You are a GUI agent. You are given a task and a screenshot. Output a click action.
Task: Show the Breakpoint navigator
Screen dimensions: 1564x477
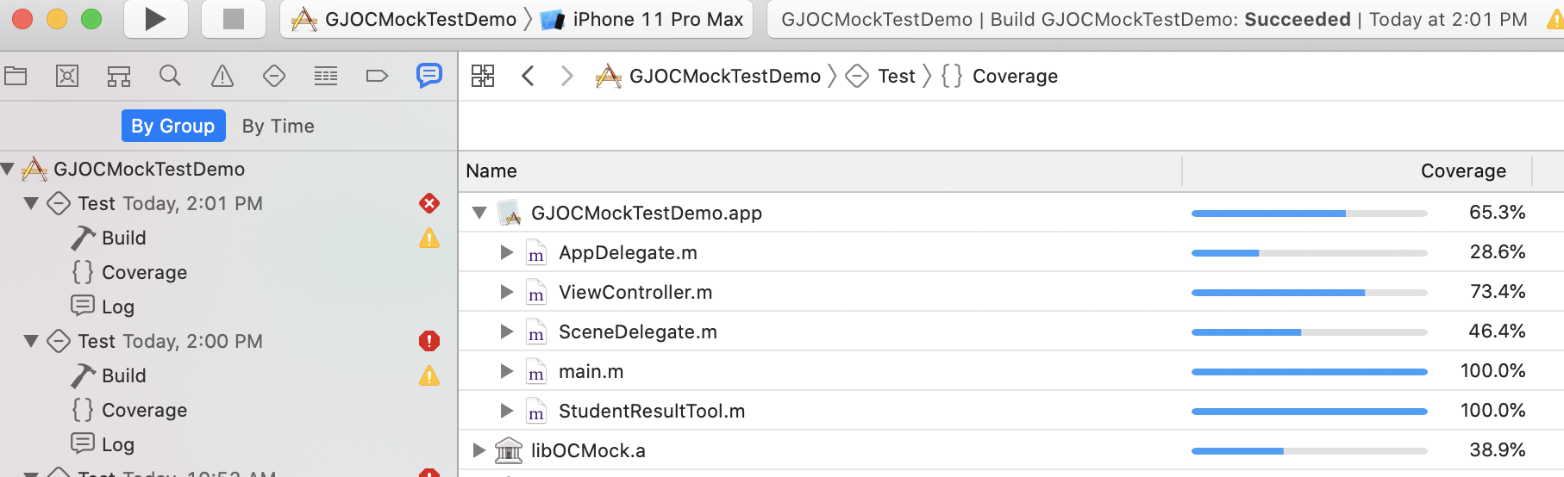pos(377,76)
